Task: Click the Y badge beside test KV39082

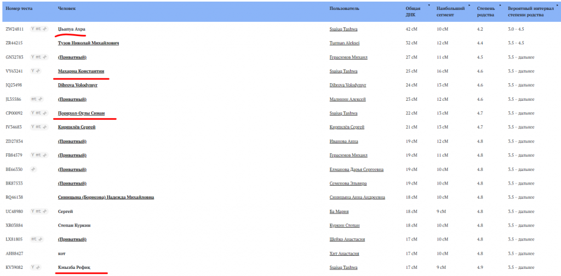Action: point(36,267)
